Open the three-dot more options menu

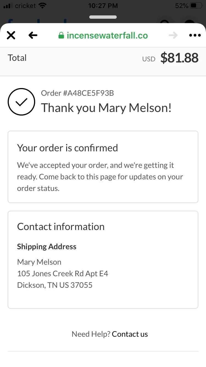(195, 35)
